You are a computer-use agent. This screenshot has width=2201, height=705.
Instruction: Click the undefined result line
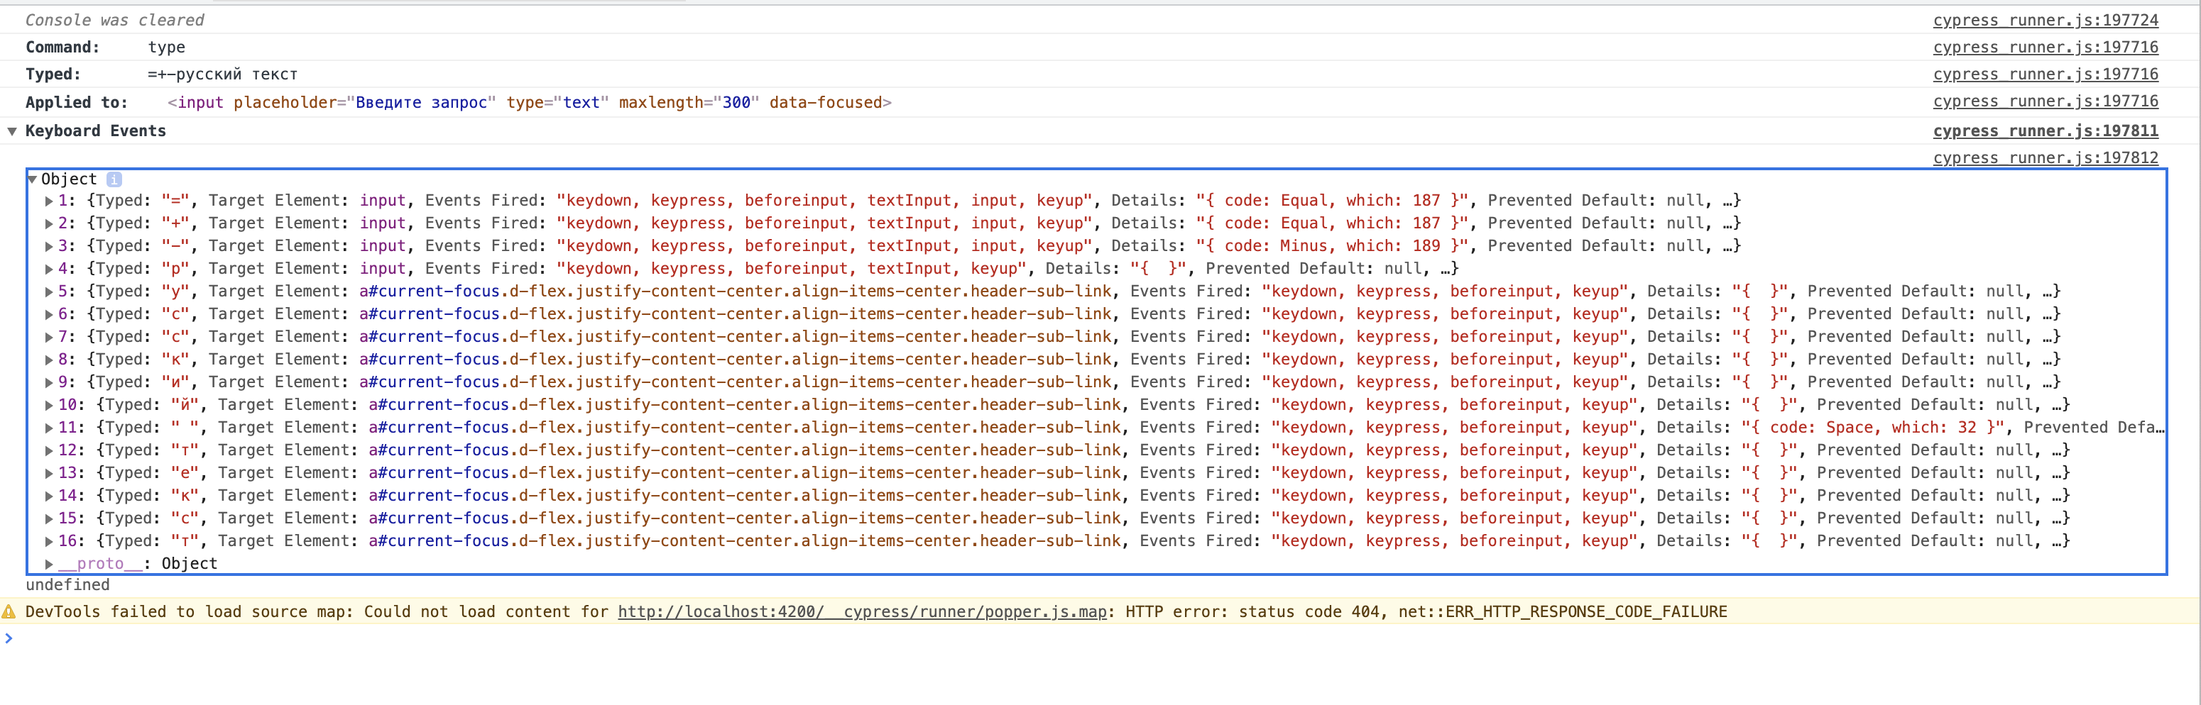67,584
